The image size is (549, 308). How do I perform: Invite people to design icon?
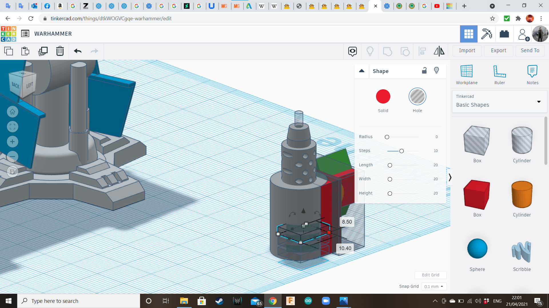coord(523,35)
